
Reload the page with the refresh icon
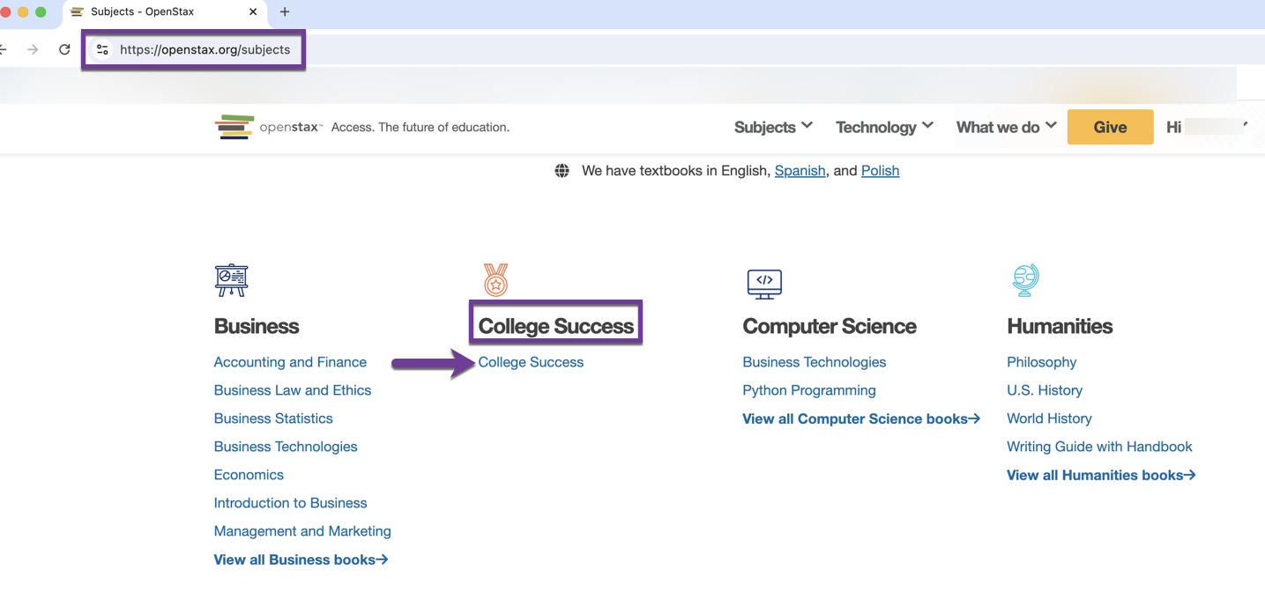64,49
